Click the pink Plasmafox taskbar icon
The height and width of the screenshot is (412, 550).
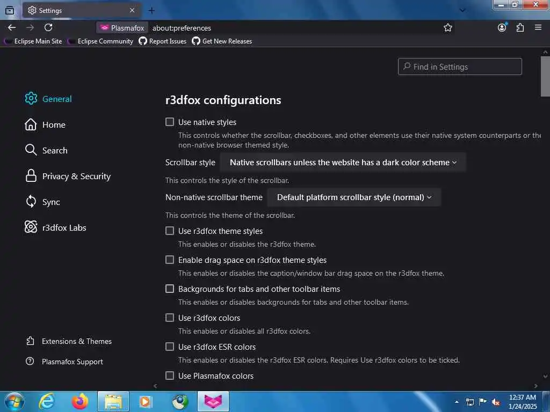[213, 401]
